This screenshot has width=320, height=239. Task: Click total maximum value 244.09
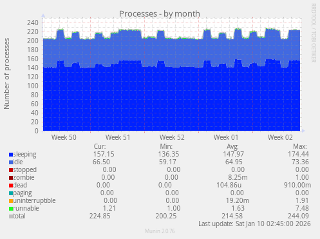point(298,216)
